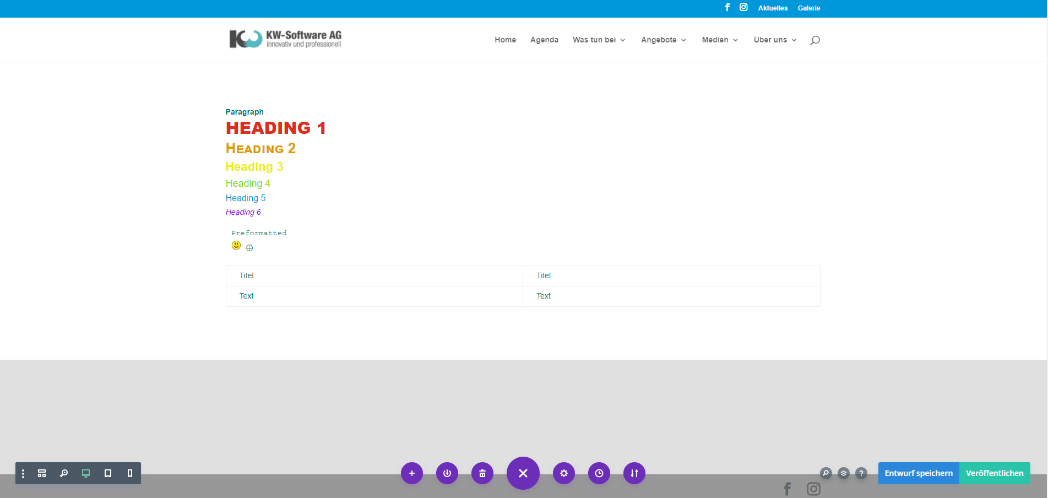Switch to phone preview mode
Image resolution: width=1048 pixels, height=498 pixels.
click(x=130, y=473)
